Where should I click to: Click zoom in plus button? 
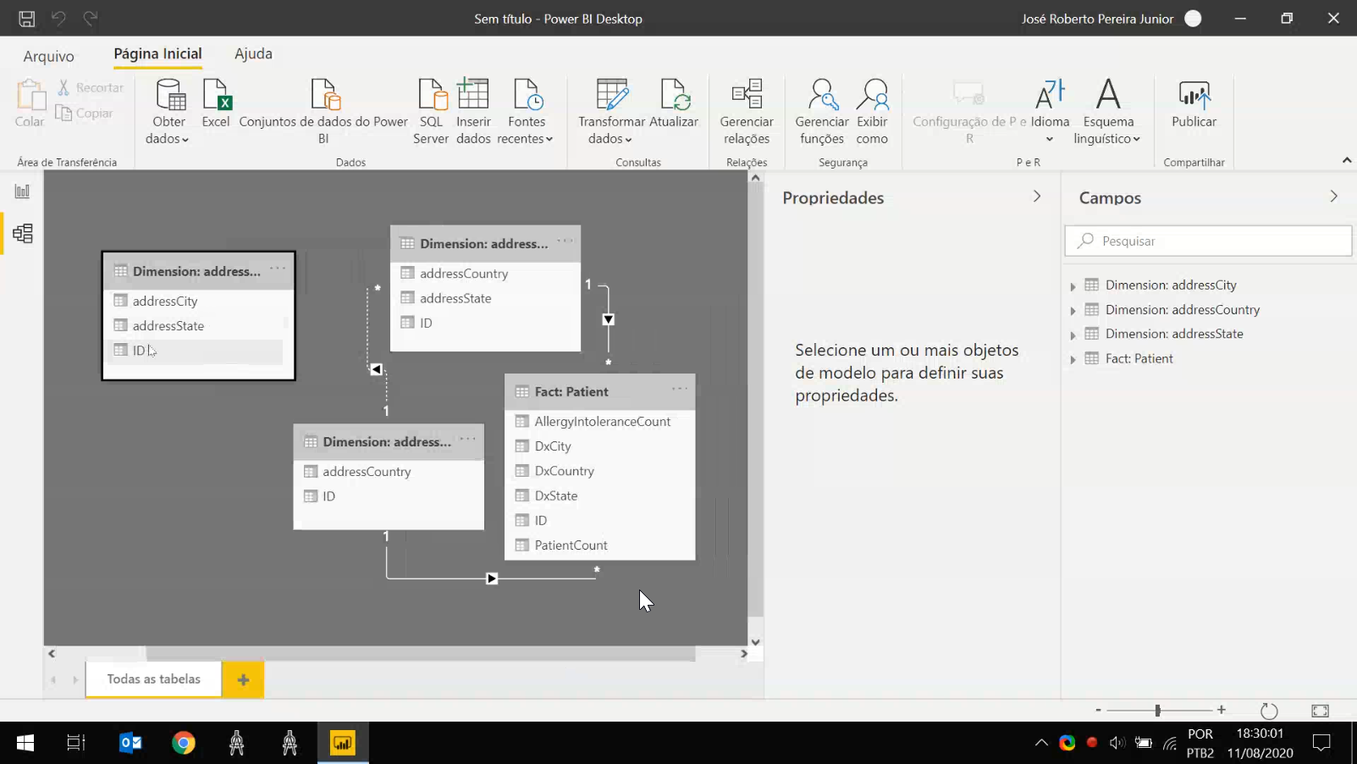(x=1222, y=710)
